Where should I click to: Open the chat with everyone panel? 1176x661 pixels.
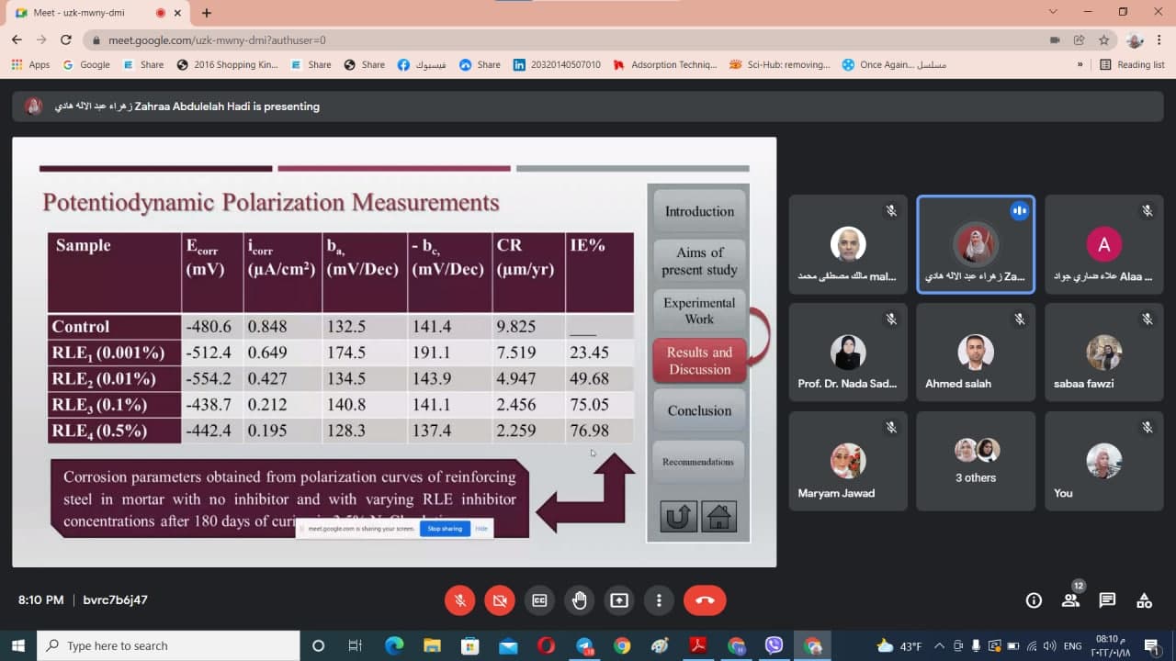1107,600
